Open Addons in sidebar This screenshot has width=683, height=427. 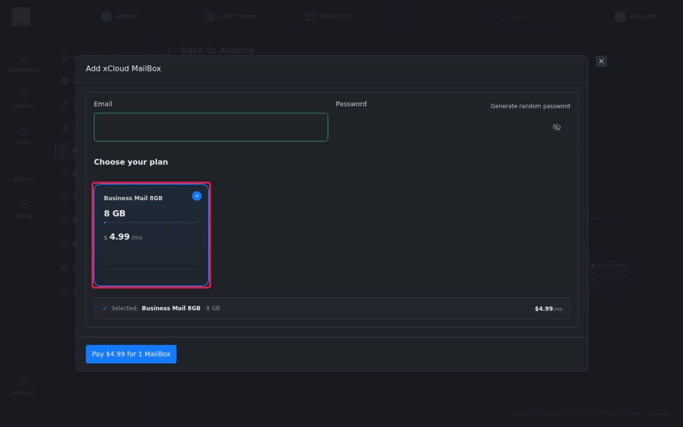click(23, 173)
